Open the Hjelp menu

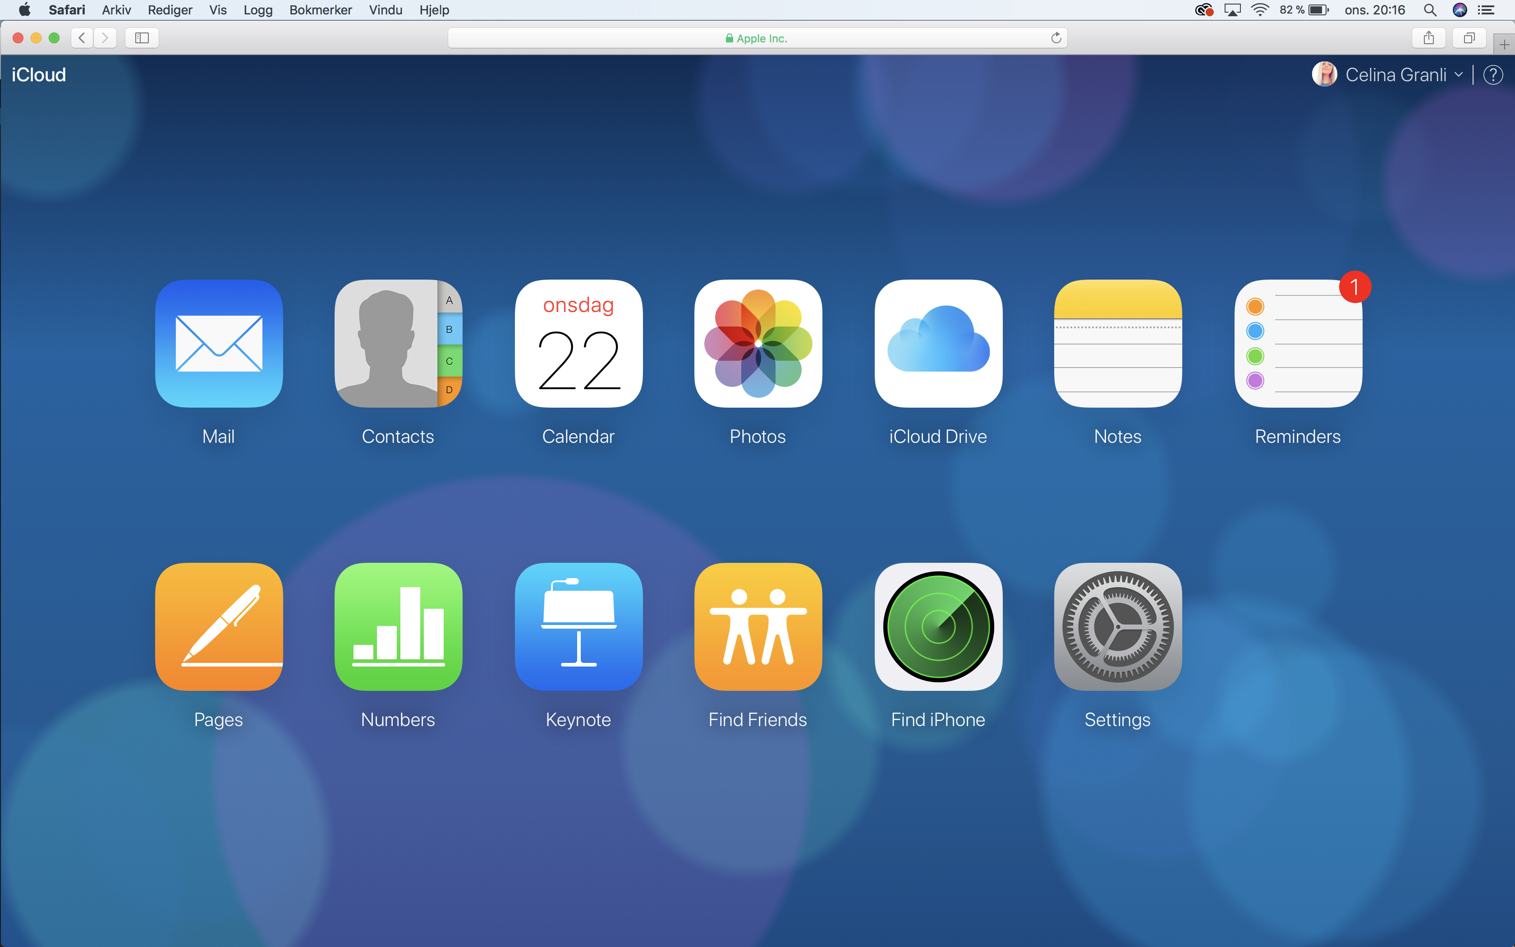(435, 10)
